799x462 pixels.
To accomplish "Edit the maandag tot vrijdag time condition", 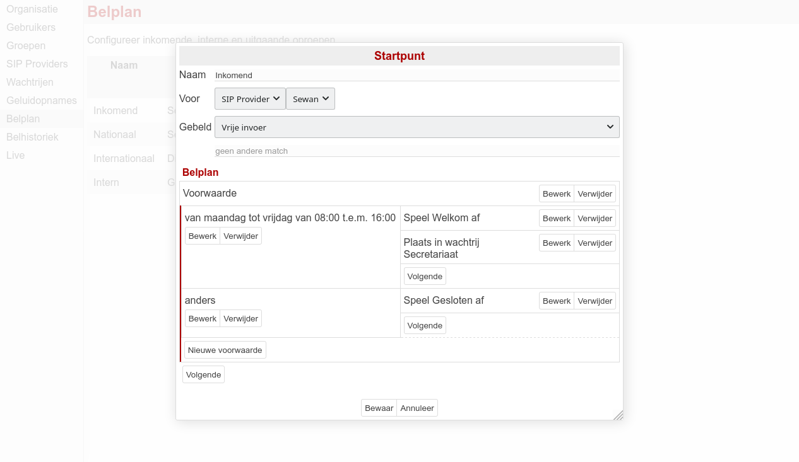I will pyautogui.click(x=202, y=236).
